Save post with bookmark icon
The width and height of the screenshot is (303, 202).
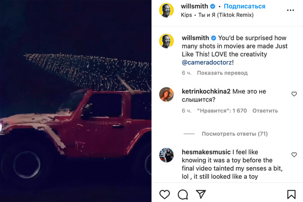[x=291, y=194]
